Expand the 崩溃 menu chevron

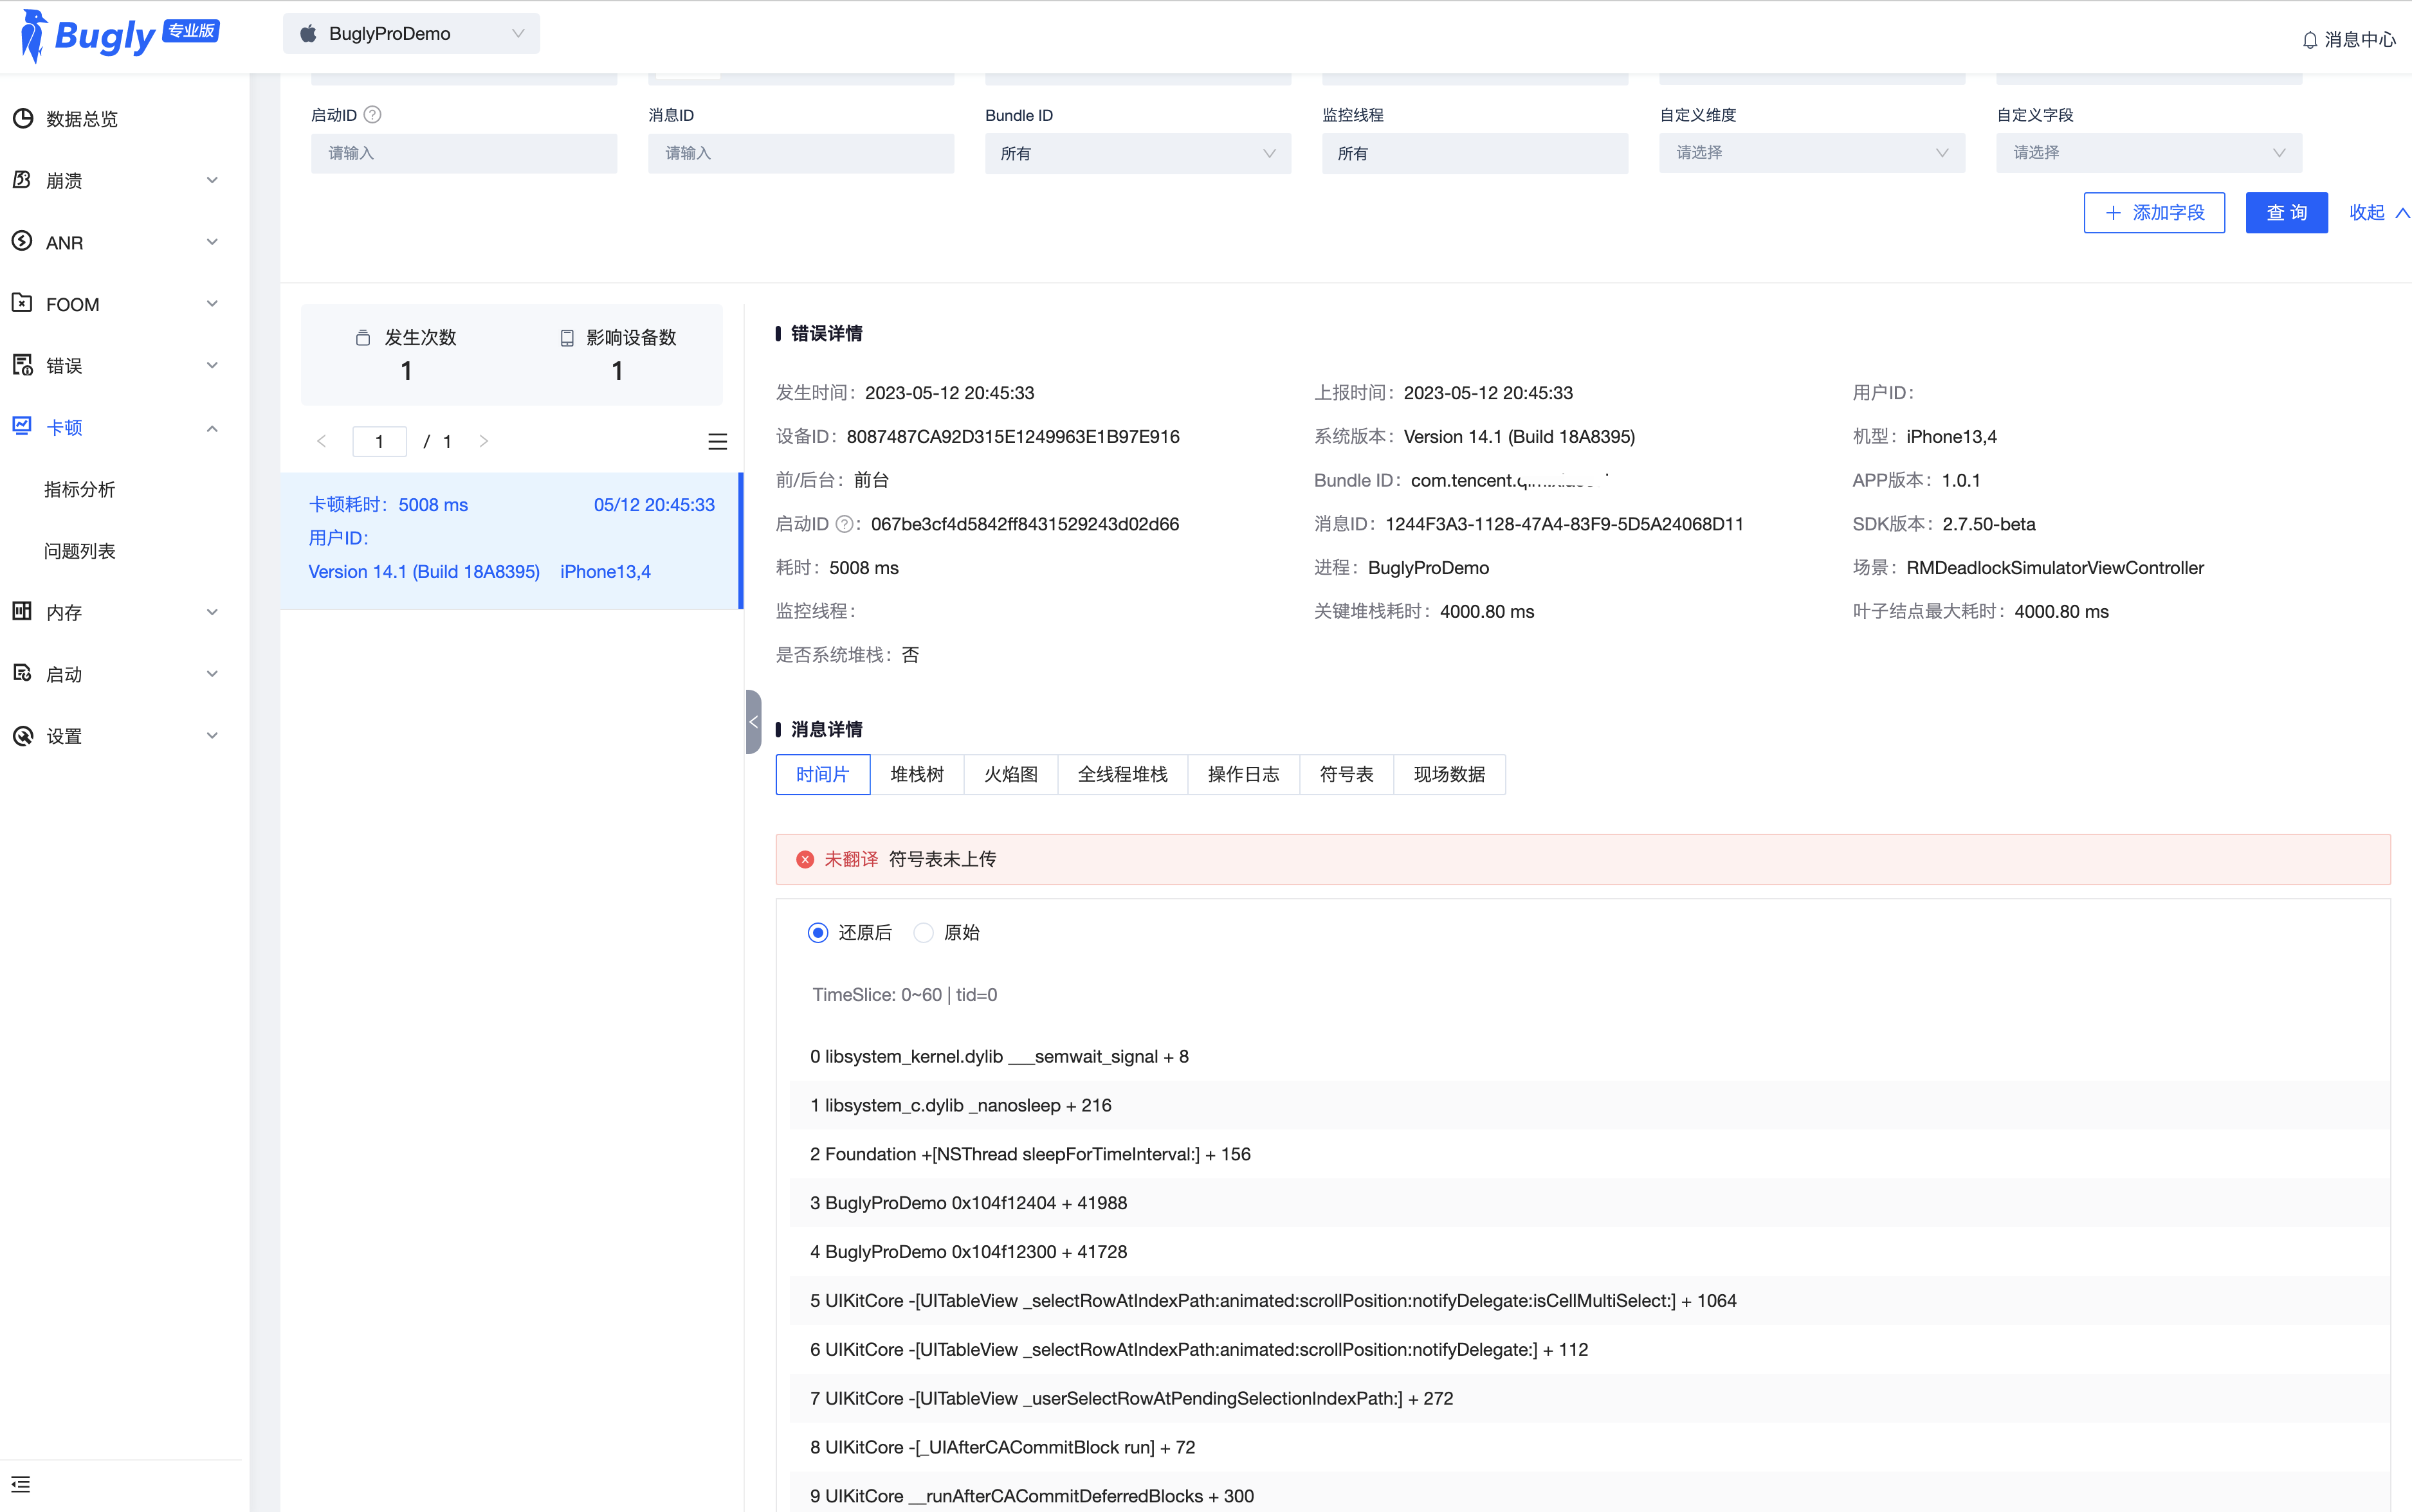212,180
